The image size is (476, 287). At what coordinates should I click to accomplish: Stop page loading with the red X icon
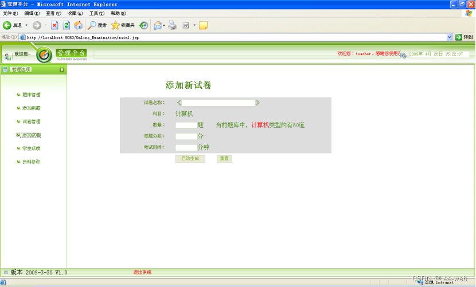point(54,25)
